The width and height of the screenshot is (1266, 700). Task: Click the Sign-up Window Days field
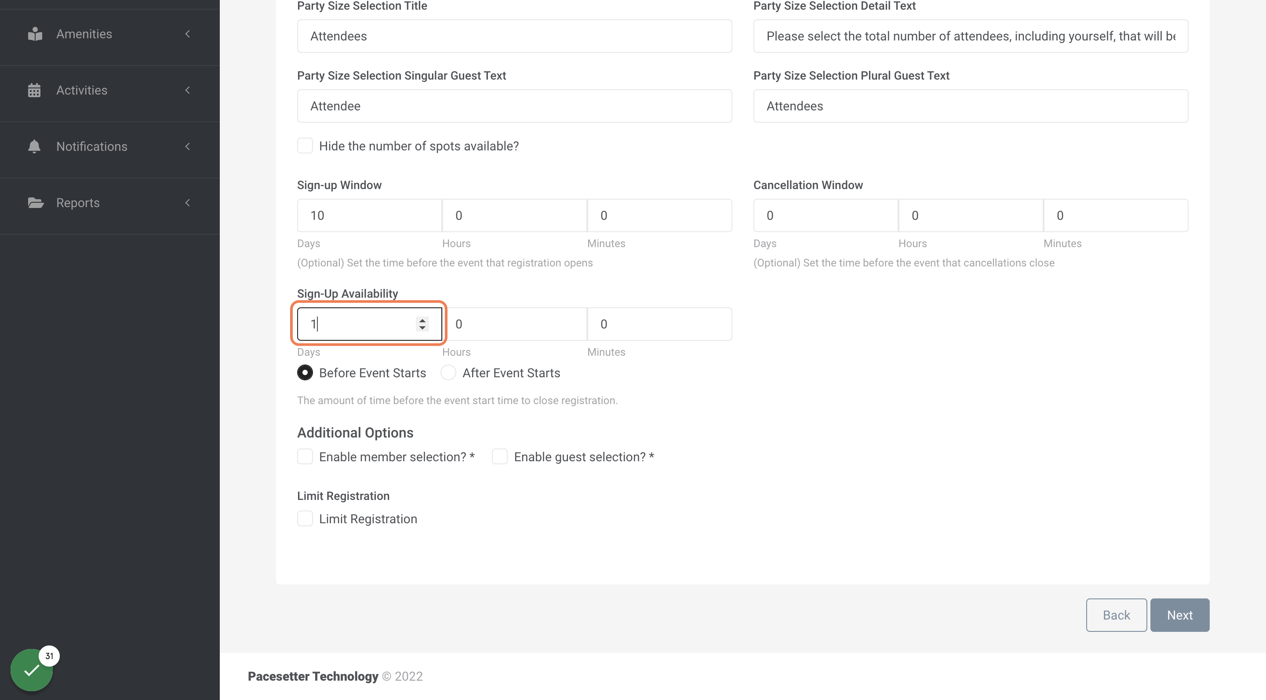click(x=370, y=215)
